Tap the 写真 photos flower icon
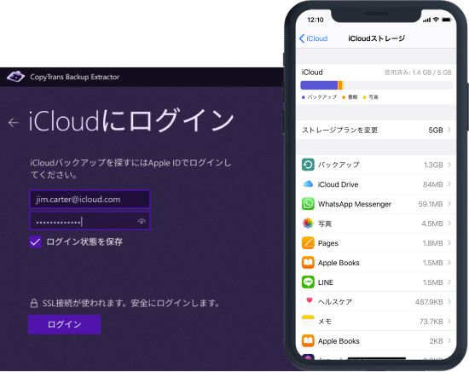The height and width of the screenshot is (372, 469). 308,224
